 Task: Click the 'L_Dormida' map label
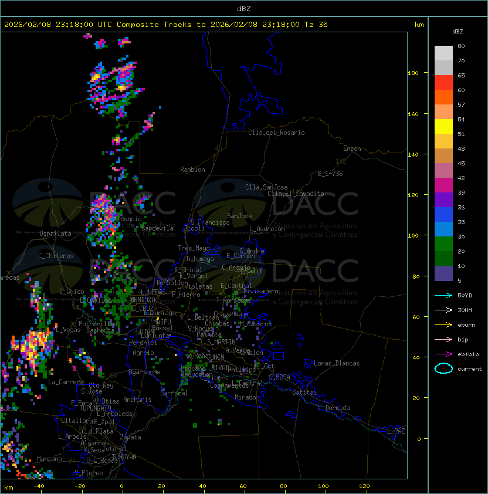(334, 408)
